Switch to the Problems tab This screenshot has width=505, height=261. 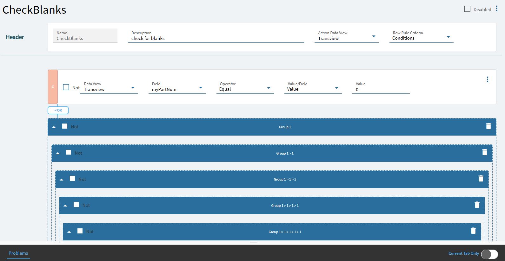point(18,253)
